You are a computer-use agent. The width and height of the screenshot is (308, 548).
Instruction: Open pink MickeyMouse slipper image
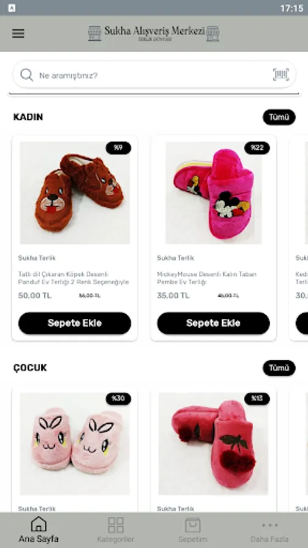tap(214, 193)
